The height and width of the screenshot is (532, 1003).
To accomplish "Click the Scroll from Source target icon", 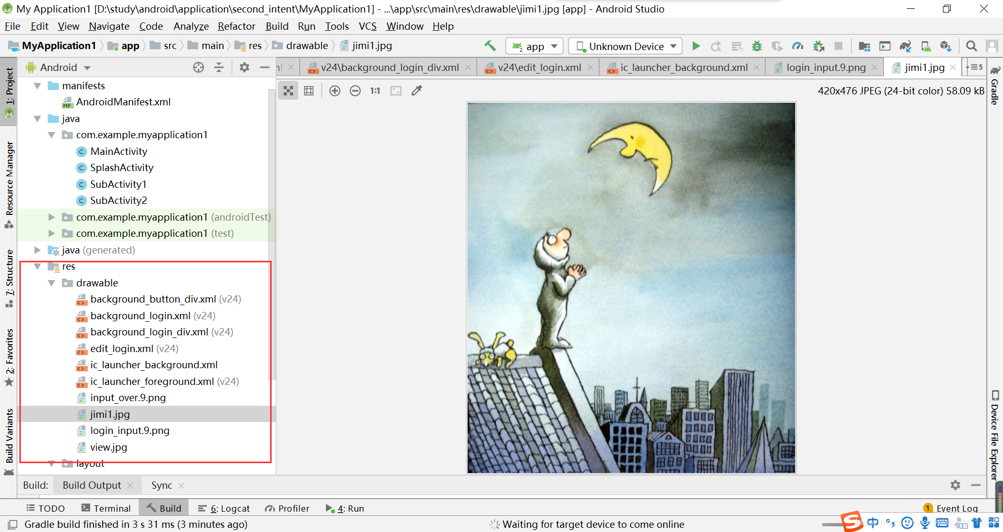I will [199, 67].
